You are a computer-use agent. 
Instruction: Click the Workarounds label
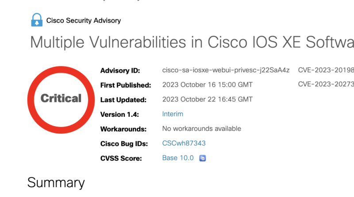click(123, 129)
